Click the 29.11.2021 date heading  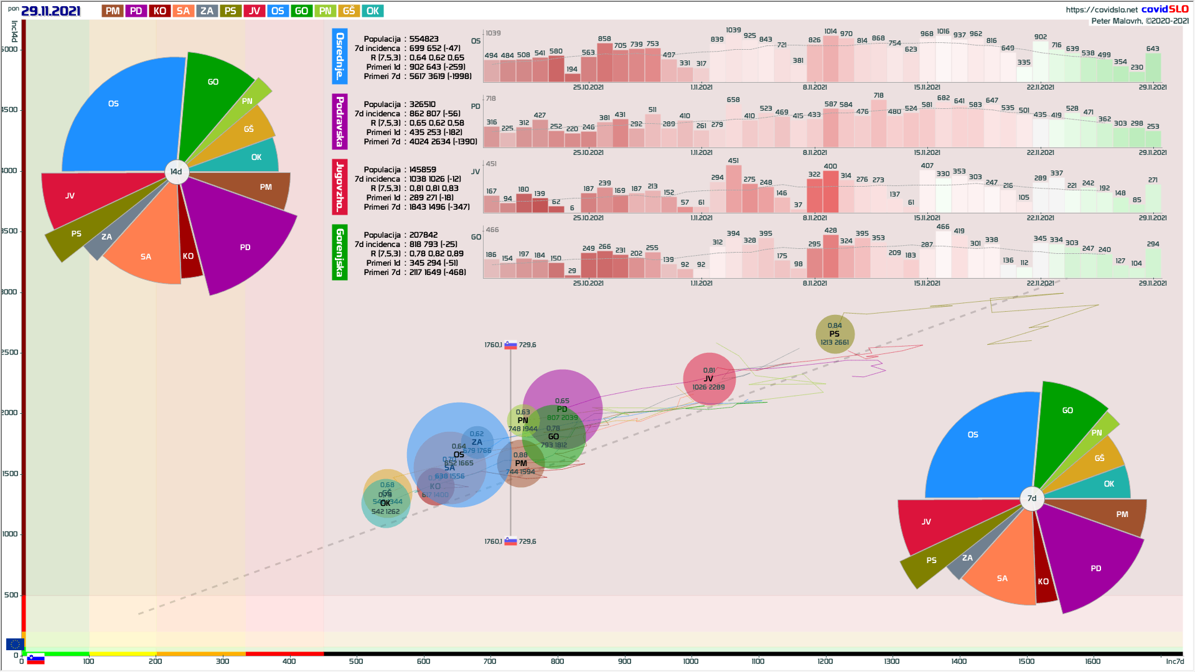[51, 11]
